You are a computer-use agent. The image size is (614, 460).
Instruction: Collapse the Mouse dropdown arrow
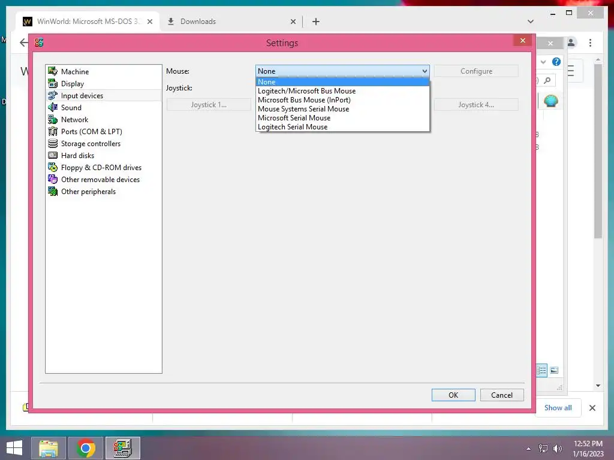coord(425,71)
